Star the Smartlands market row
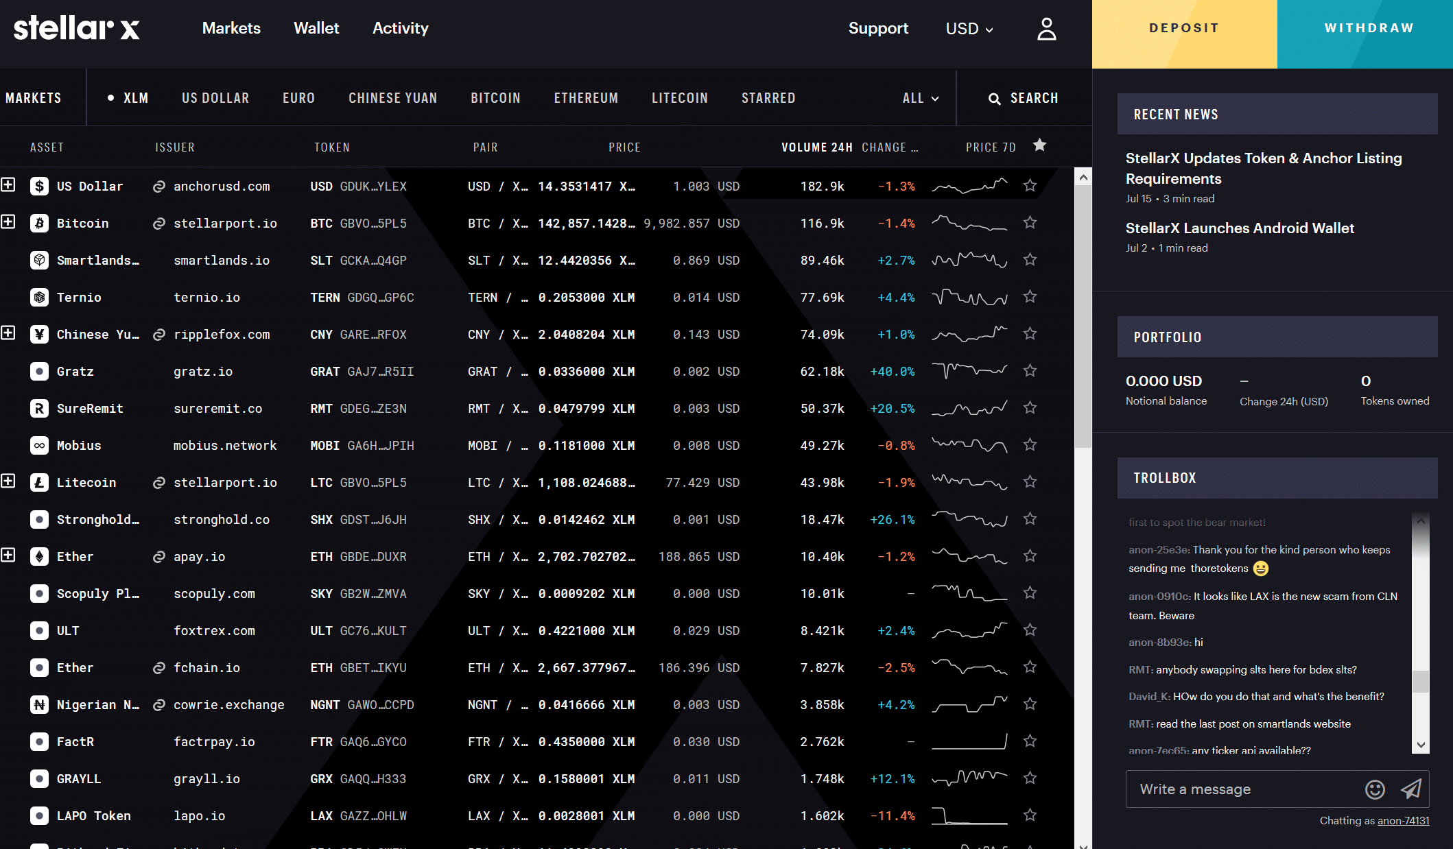Image resolution: width=1453 pixels, height=849 pixels. [1030, 259]
